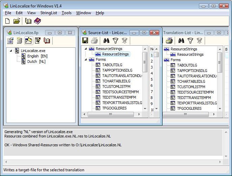Open the StringList menu

pyautogui.click(x=49, y=13)
